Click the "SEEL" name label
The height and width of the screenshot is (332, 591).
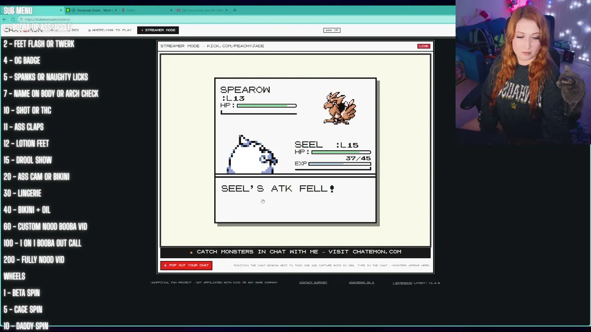309,145
